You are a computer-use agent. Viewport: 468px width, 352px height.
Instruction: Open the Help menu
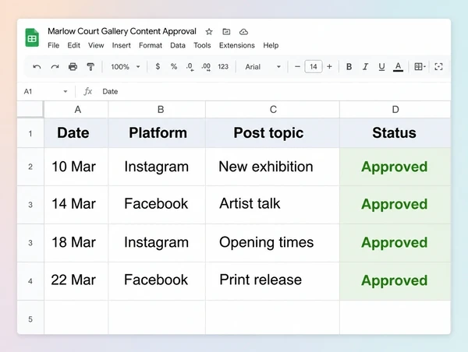tap(271, 45)
